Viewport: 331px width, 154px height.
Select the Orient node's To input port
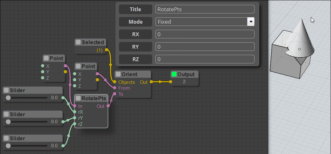pyautogui.click(x=114, y=93)
